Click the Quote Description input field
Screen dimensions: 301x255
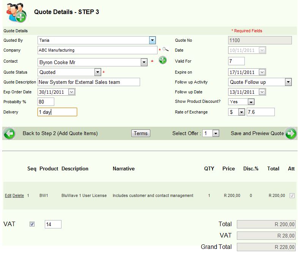[x=89, y=82]
